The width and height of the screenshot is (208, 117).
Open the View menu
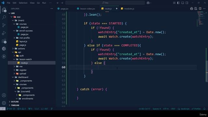pyautogui.click(x=32, y=3)
